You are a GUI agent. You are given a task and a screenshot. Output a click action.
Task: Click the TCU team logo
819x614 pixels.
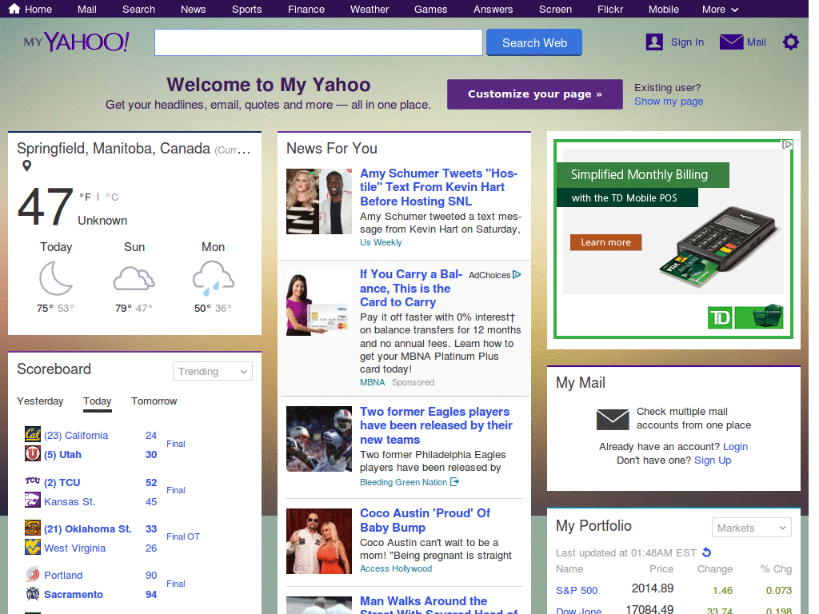(32, 480)
